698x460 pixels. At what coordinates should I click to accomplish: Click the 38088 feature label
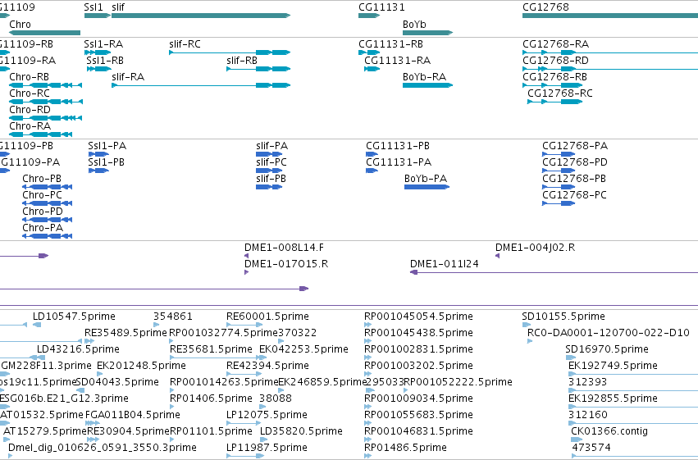point(276,399)
